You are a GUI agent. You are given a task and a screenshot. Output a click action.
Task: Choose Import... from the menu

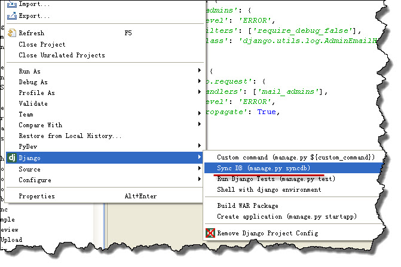(x=105, y=4)
